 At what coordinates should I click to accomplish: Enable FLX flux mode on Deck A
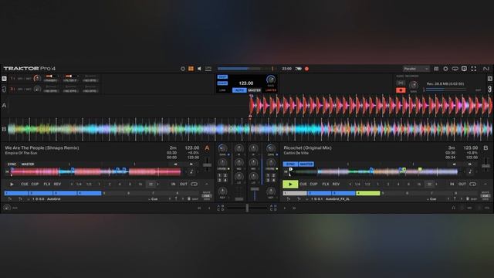(x=47, y=184)
